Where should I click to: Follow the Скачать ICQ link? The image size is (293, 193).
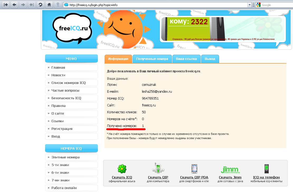(x=122, y=177)
